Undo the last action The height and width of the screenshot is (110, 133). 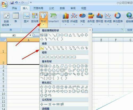coord(16,3)
